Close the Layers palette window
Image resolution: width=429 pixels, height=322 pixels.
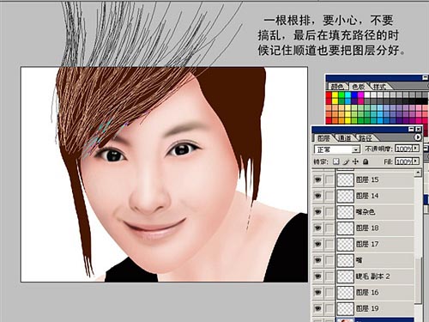[x=418, y=130]
